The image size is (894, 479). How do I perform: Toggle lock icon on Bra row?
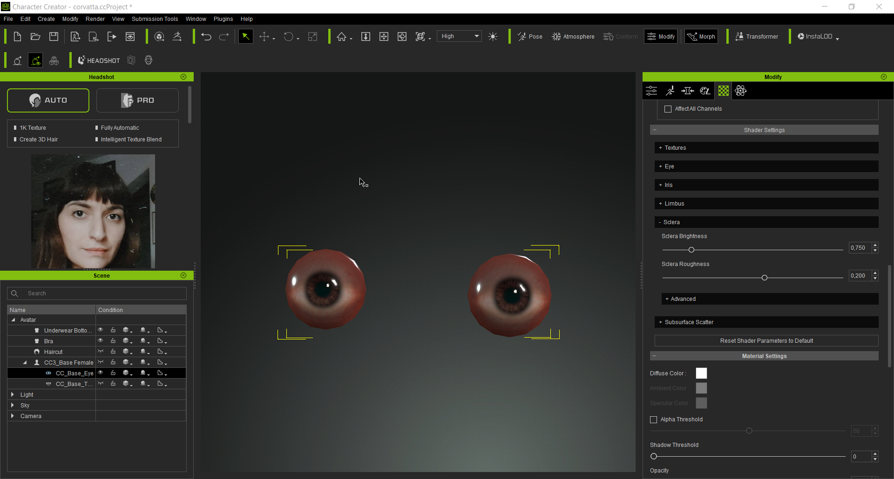[x=113, y=341]
